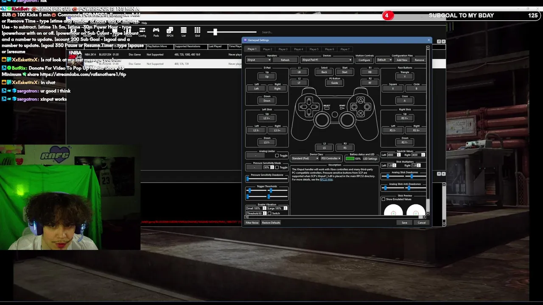Click the L1 LB mapping button

click(x=299, y=72)
